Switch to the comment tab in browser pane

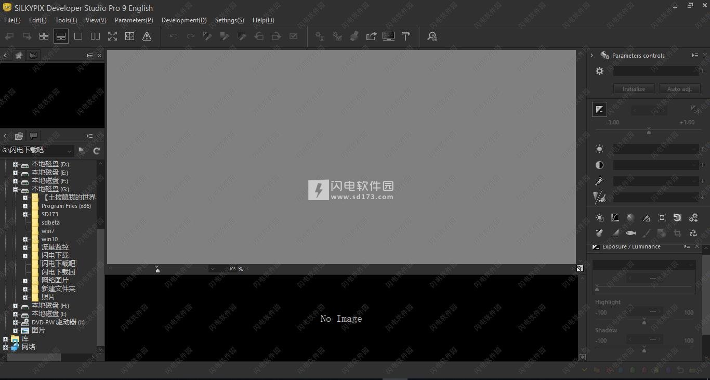point(34,136)
